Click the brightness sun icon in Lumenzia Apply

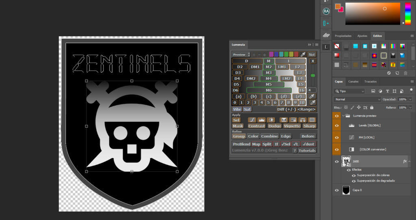(x=271, y=120)
